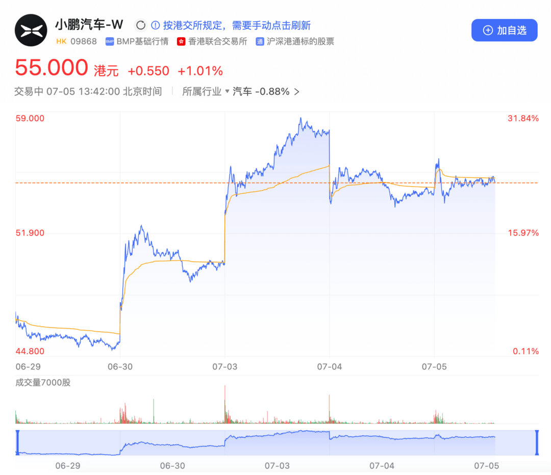The image size is (551, 475).
Task: Click the XPeng company logo
Action: pyautogui.click(x=31, y=30)
